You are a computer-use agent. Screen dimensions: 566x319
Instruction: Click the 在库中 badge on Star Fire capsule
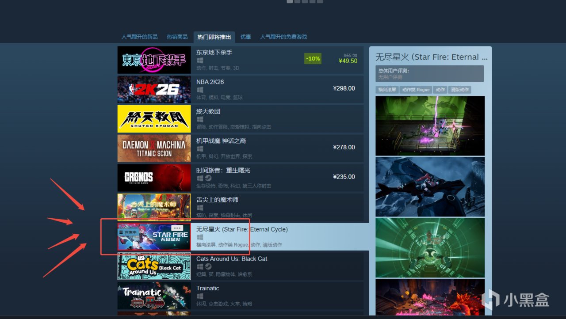coord(129,232)
